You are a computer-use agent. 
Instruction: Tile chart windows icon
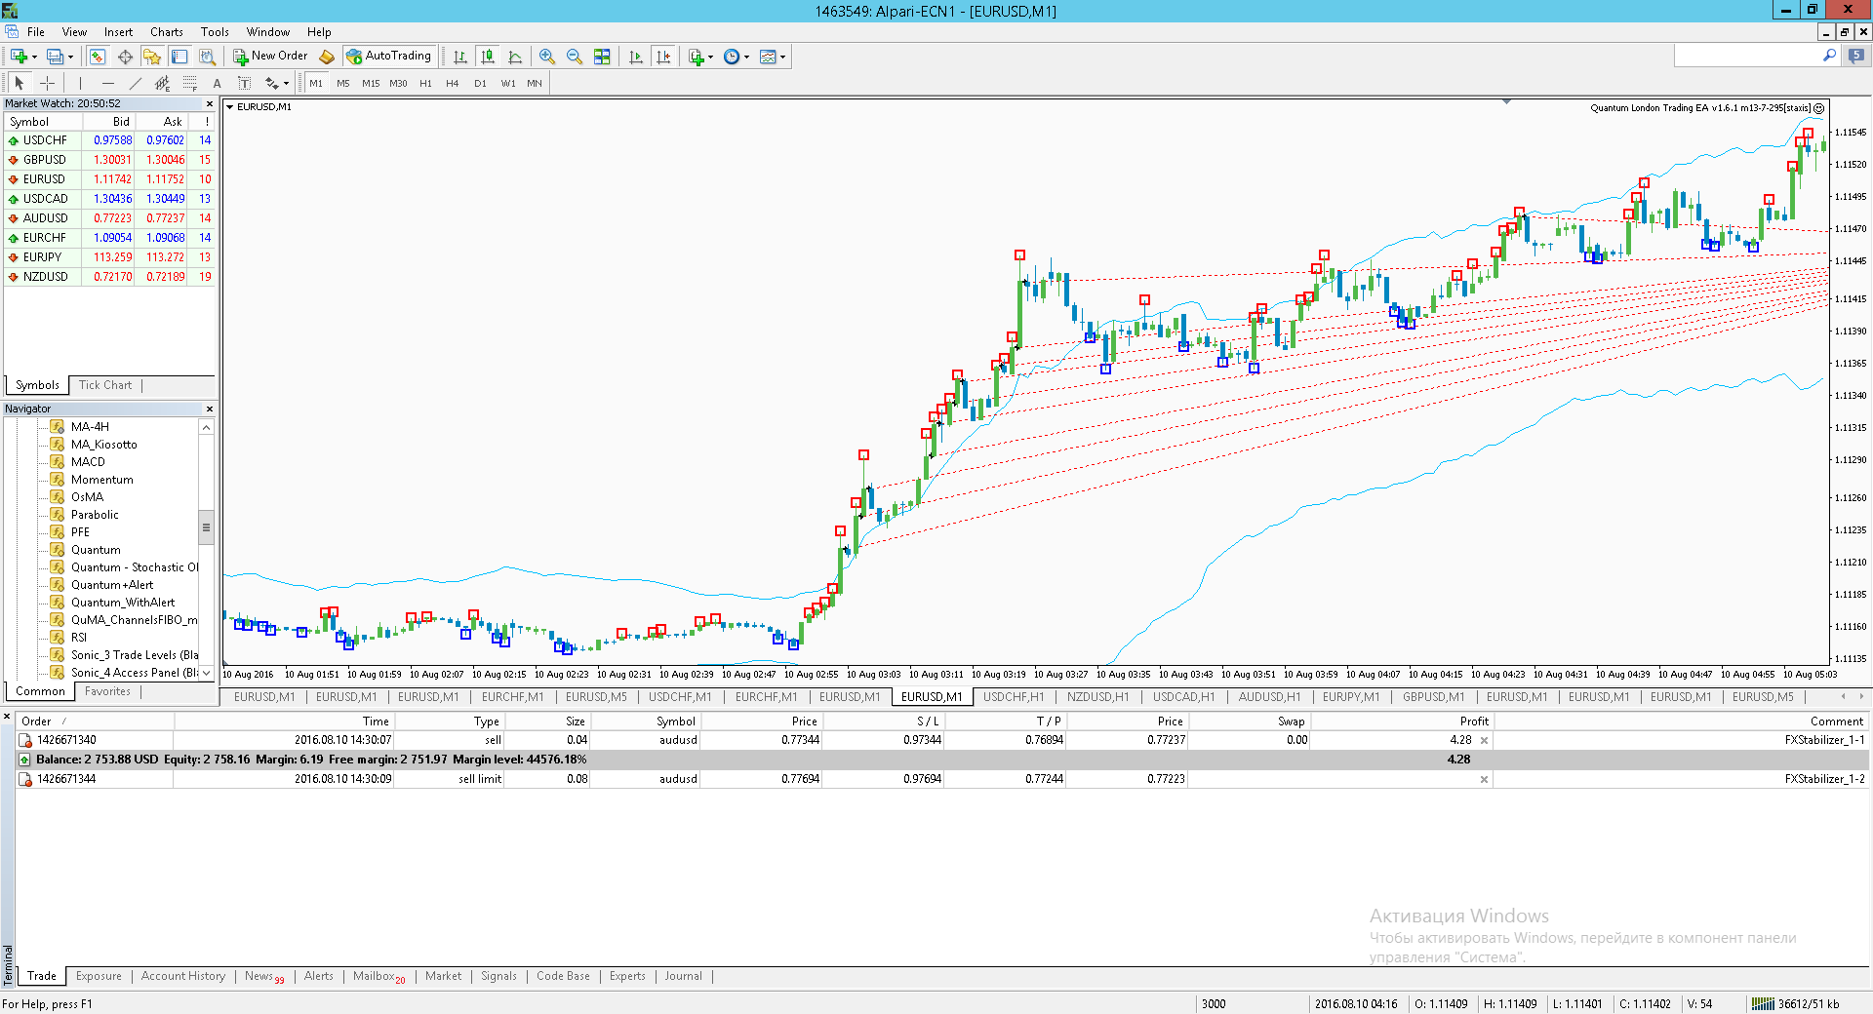(x=602, y=57)
